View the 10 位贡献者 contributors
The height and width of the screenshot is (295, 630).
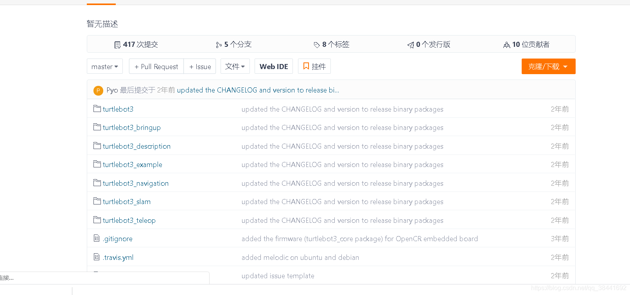526,44
